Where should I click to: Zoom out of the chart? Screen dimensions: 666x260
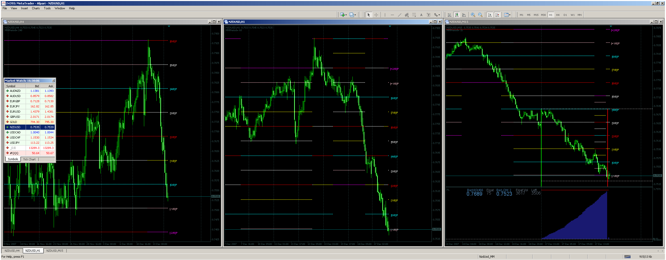(x=480, y=15)
